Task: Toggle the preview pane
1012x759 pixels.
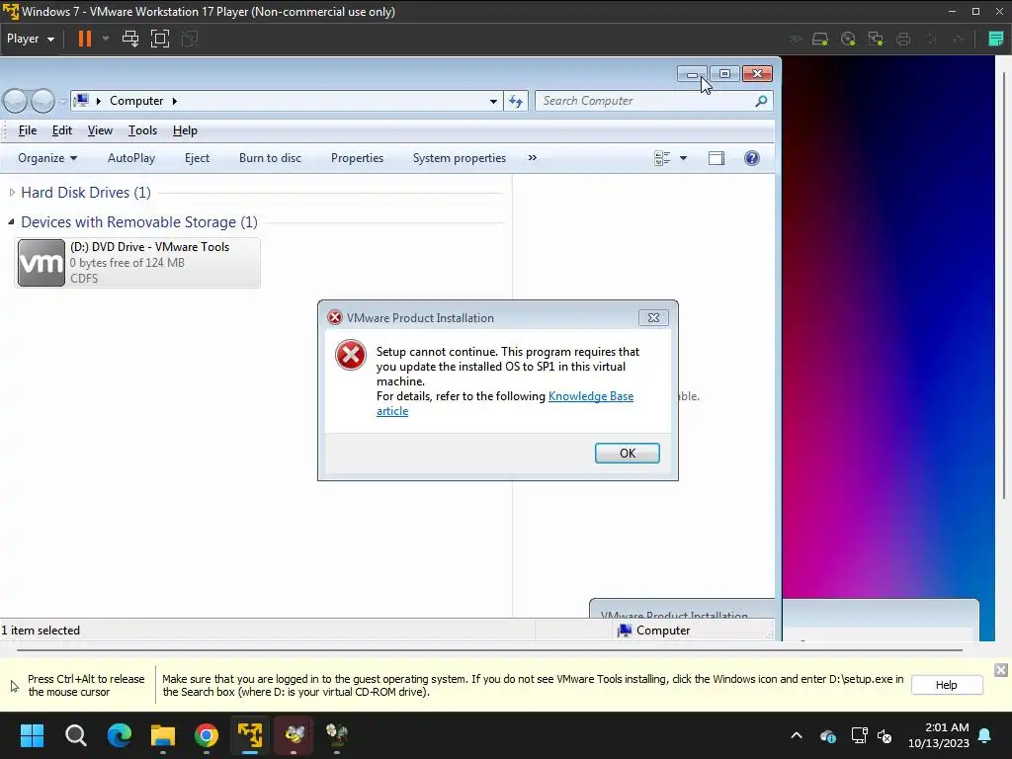Action: (x=717, y=158)
